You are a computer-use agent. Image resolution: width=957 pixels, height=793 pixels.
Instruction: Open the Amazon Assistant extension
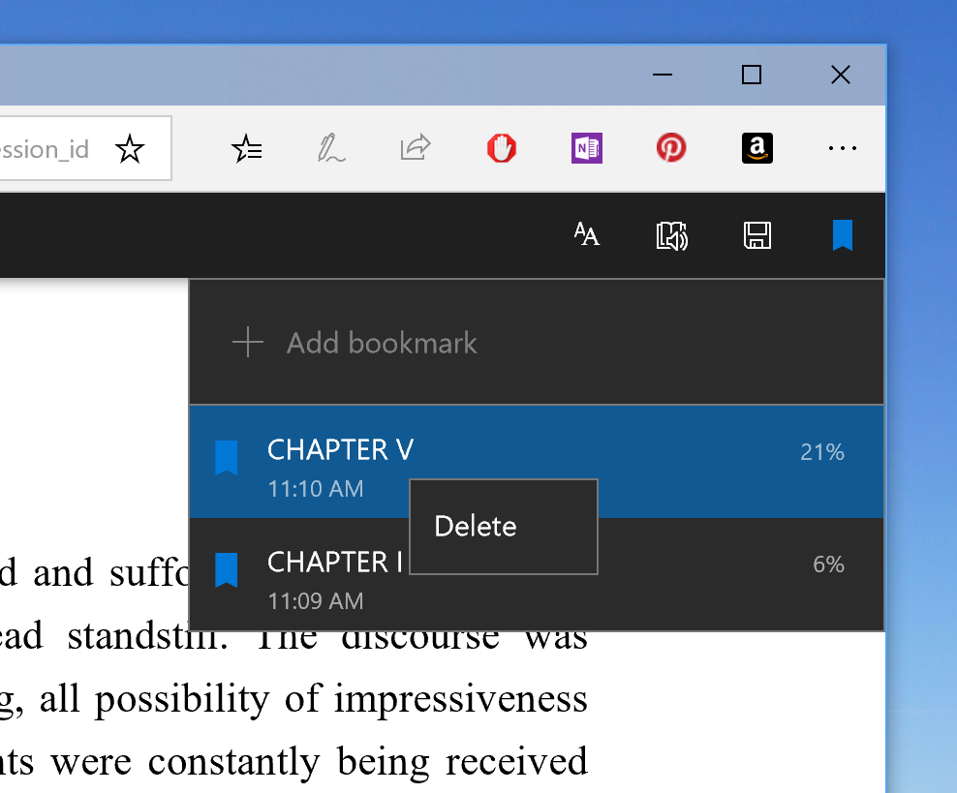point(756,148)
